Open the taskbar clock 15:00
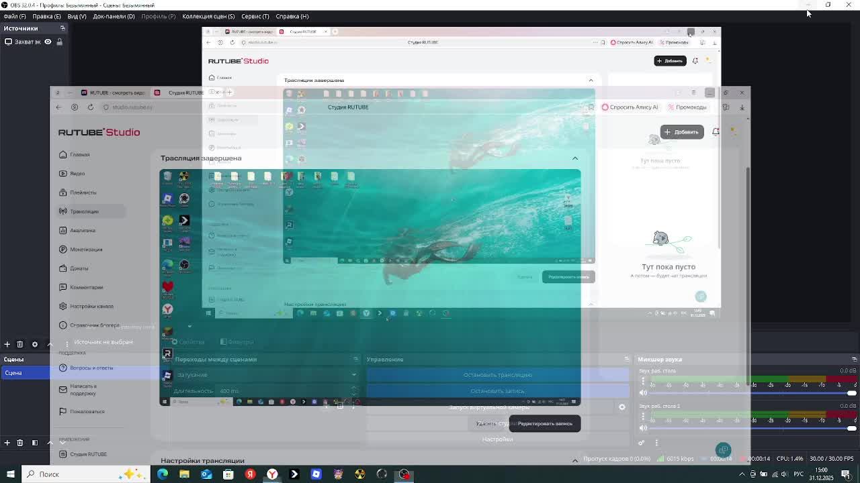The image size is (860, 483). coord(821,474)
